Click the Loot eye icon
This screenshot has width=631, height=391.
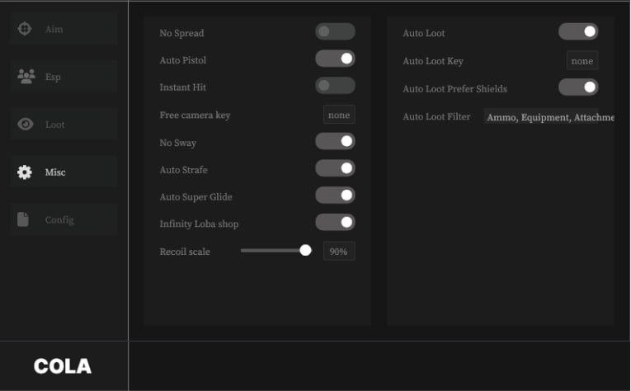tap(25, 125)
